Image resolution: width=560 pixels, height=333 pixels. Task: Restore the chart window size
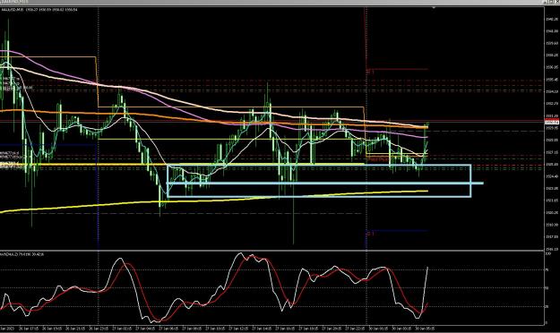click(552, 2)
